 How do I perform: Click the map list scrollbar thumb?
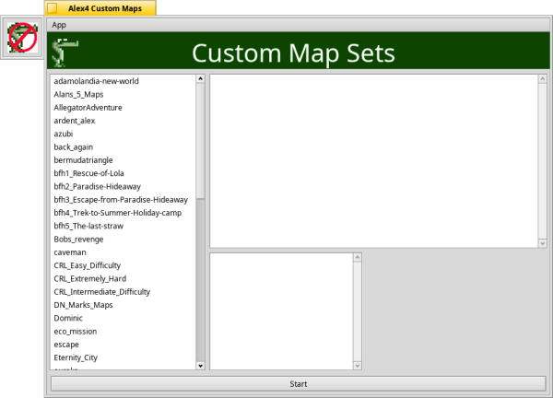201,138
